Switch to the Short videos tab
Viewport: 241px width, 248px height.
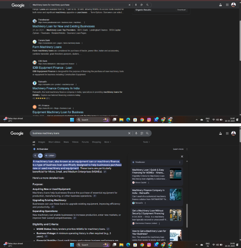[x=54, y=142]
